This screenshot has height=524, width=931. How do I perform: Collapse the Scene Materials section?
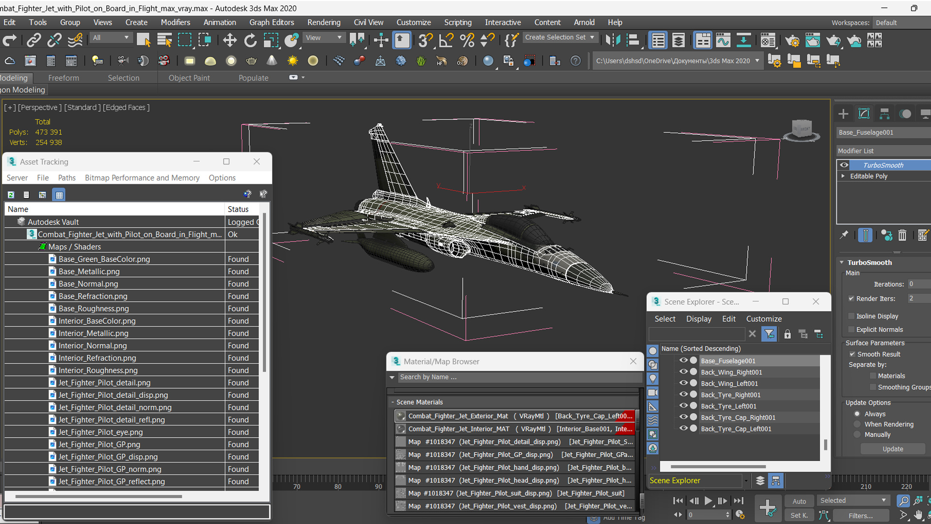[393, 402]
